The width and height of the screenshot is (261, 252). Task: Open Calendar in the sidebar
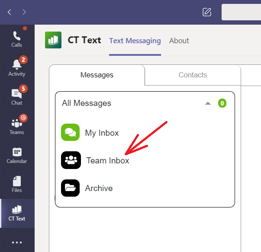(17, 155)
